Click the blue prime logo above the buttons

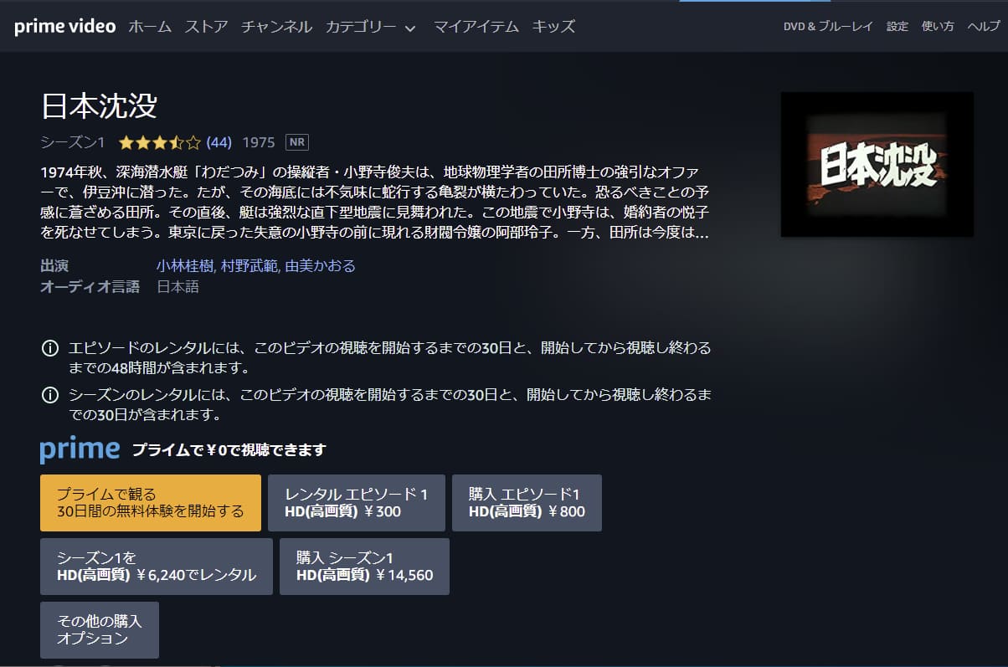point(80,450)
